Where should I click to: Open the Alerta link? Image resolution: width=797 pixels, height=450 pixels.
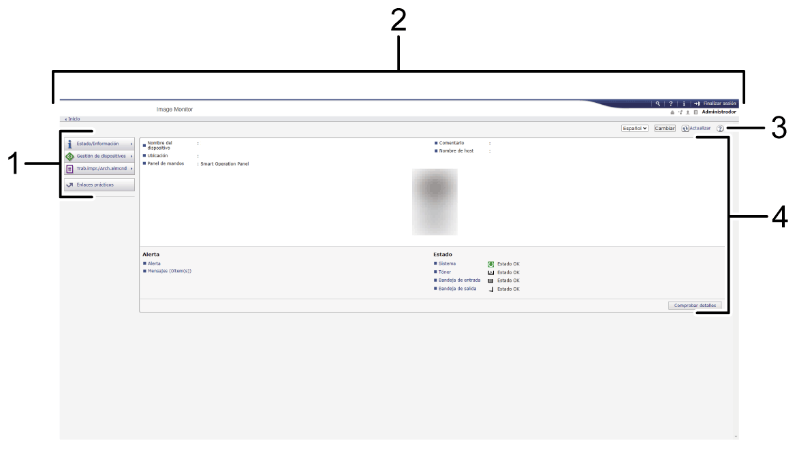pos(155,263)
